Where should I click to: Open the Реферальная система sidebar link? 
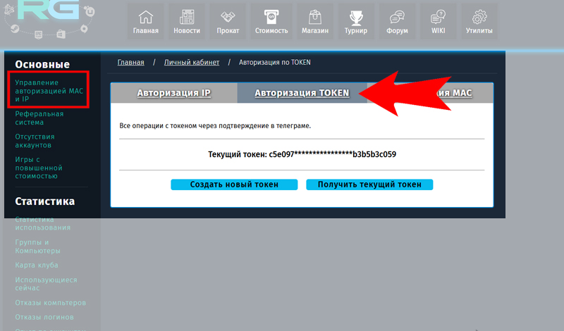(39, 118)
